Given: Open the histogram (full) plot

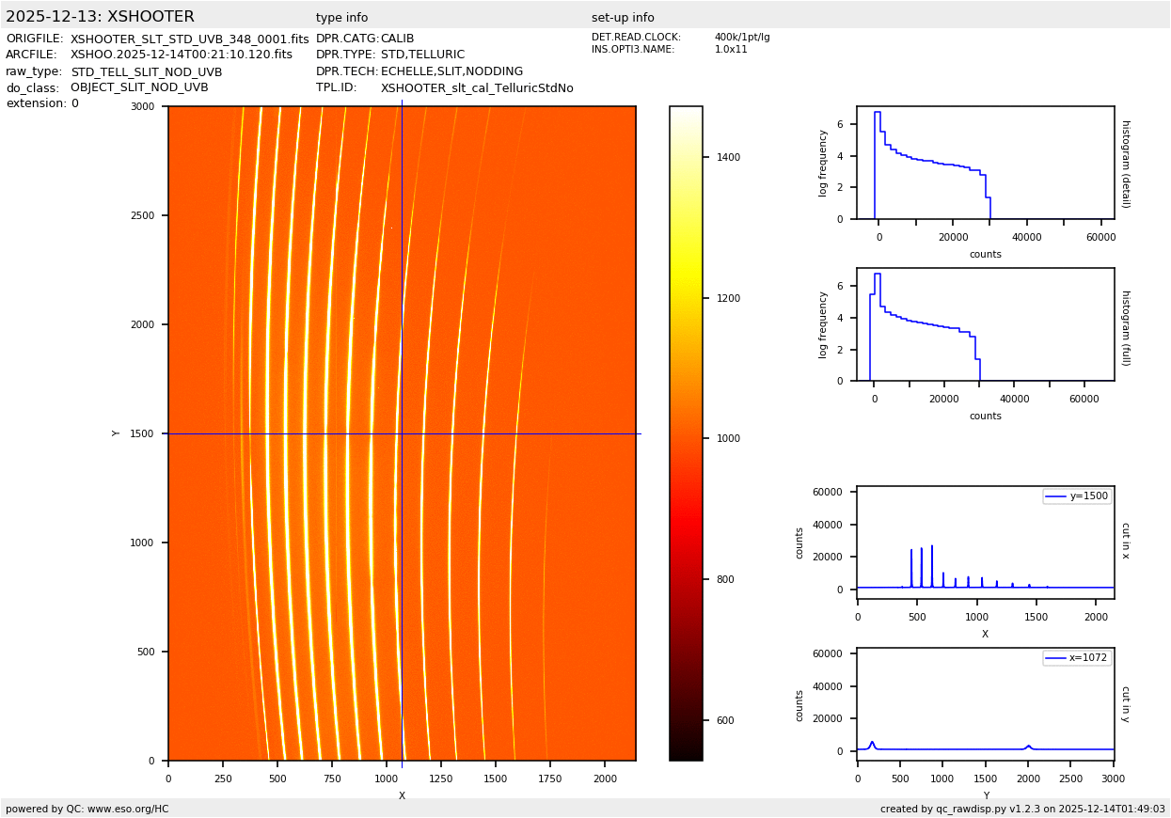Looking at the screenshot, I should [985, 324].
